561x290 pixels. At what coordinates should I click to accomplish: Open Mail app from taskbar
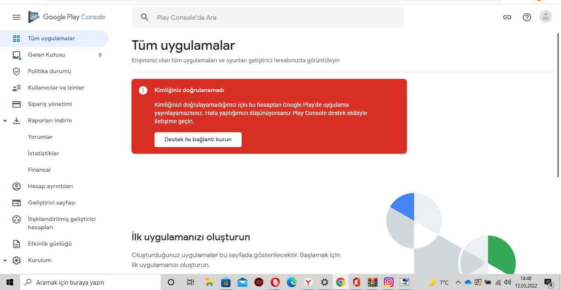242,283
